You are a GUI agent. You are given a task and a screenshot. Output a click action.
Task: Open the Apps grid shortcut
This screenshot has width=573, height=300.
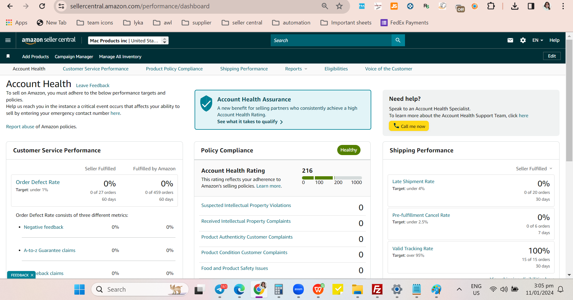(16, 23)
